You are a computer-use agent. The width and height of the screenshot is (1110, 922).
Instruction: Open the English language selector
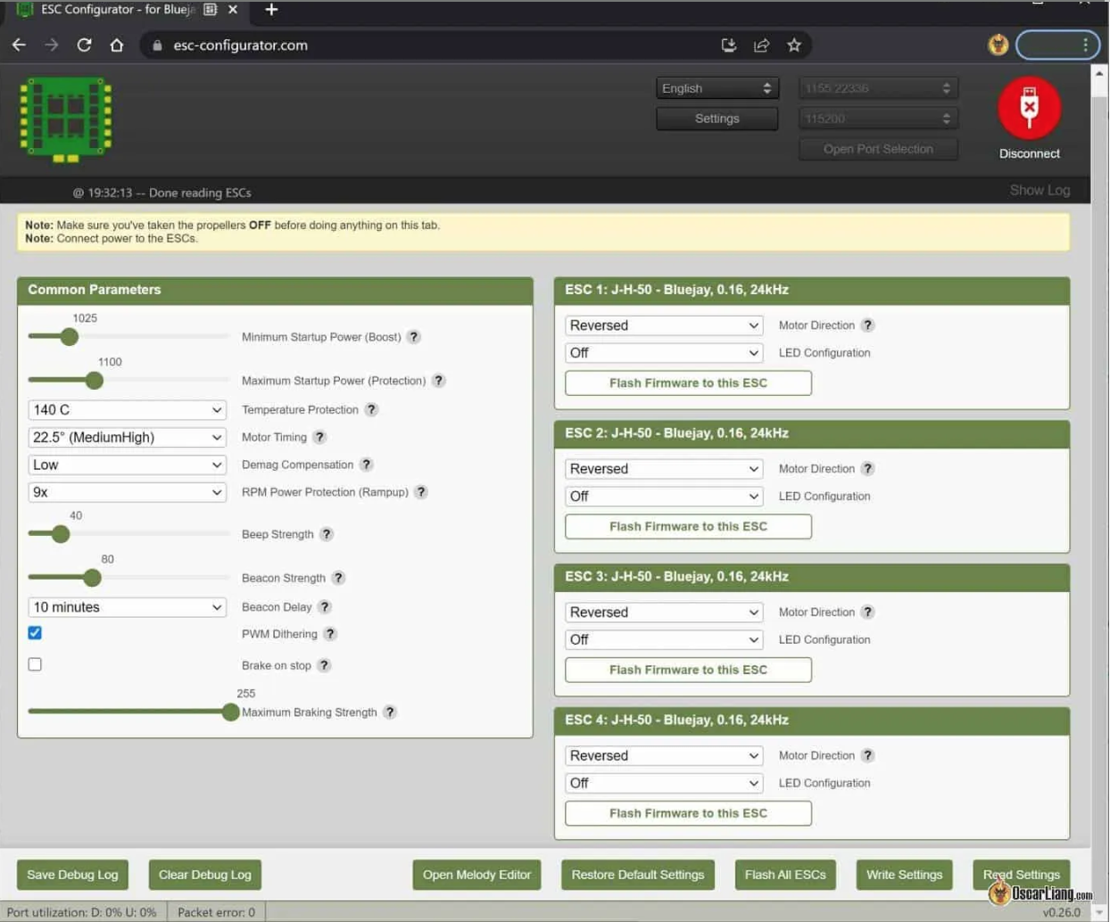point(717,88)
